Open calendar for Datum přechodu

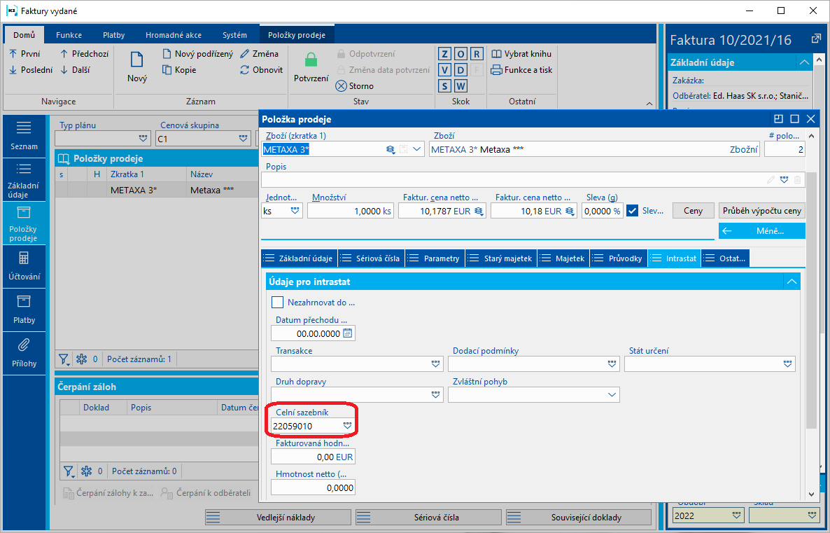click(x=347, y=333)
